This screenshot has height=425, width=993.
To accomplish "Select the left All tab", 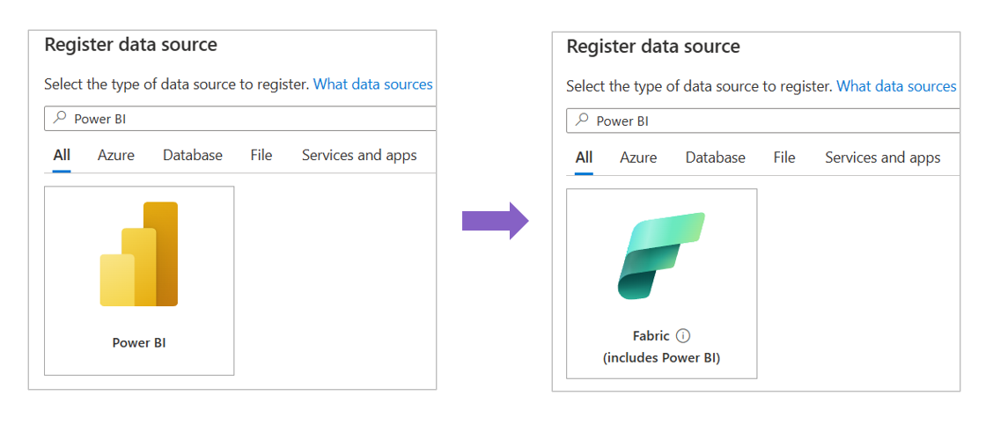I will click(x=62, y=155).
